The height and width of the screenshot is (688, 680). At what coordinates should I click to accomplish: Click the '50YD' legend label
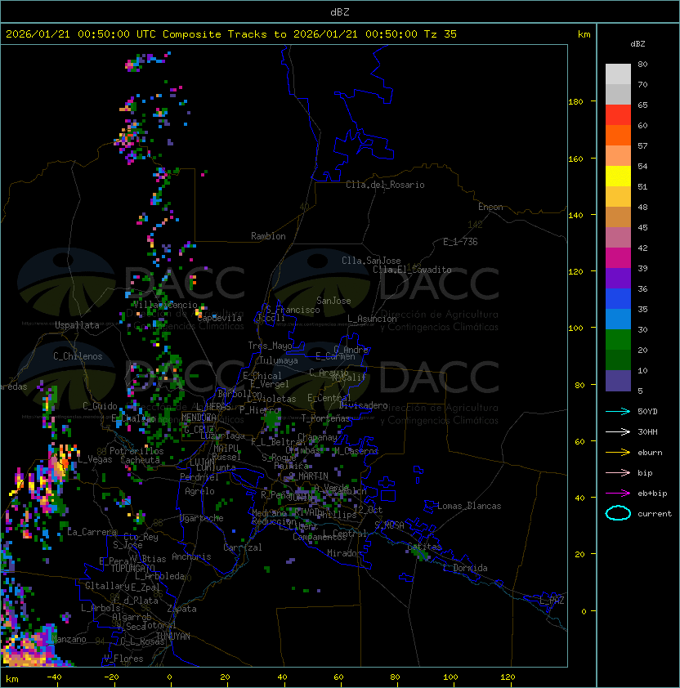pos(647,411)
